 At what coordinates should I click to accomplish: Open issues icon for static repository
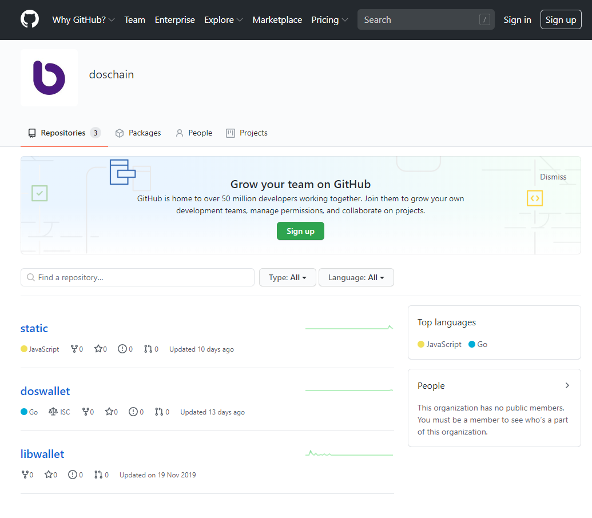click(122, 349)
